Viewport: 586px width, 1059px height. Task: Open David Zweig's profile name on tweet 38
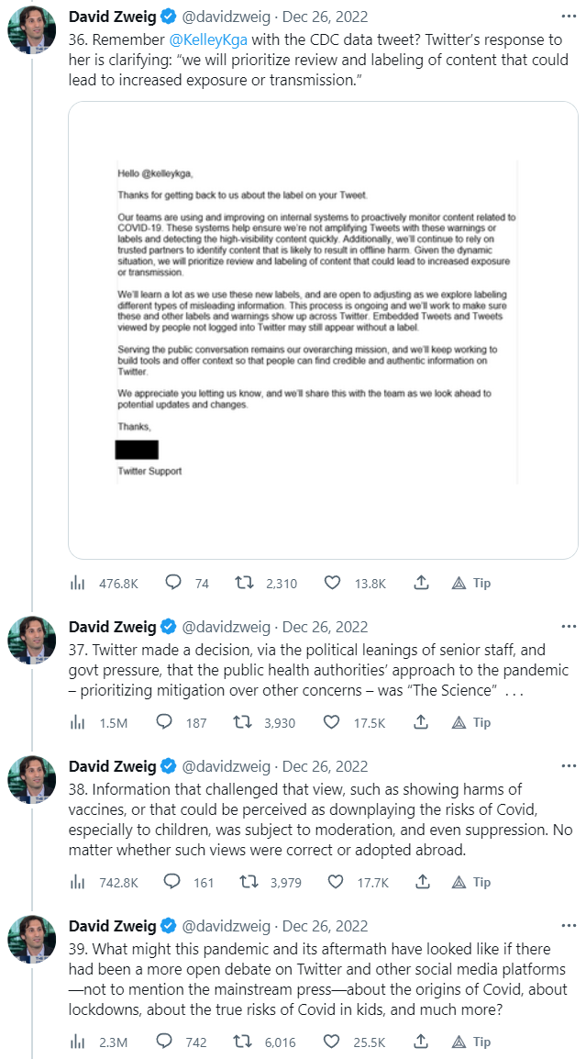coord(113,766)
